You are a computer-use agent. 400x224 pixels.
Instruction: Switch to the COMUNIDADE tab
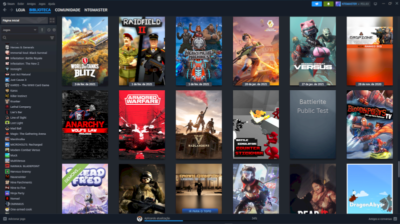(x=67, y=10)
